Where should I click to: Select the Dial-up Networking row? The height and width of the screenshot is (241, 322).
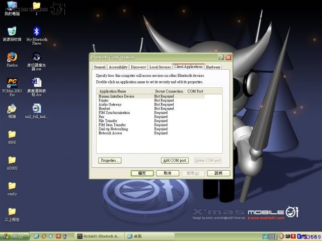pyautogui.click(x=151, y=129)
